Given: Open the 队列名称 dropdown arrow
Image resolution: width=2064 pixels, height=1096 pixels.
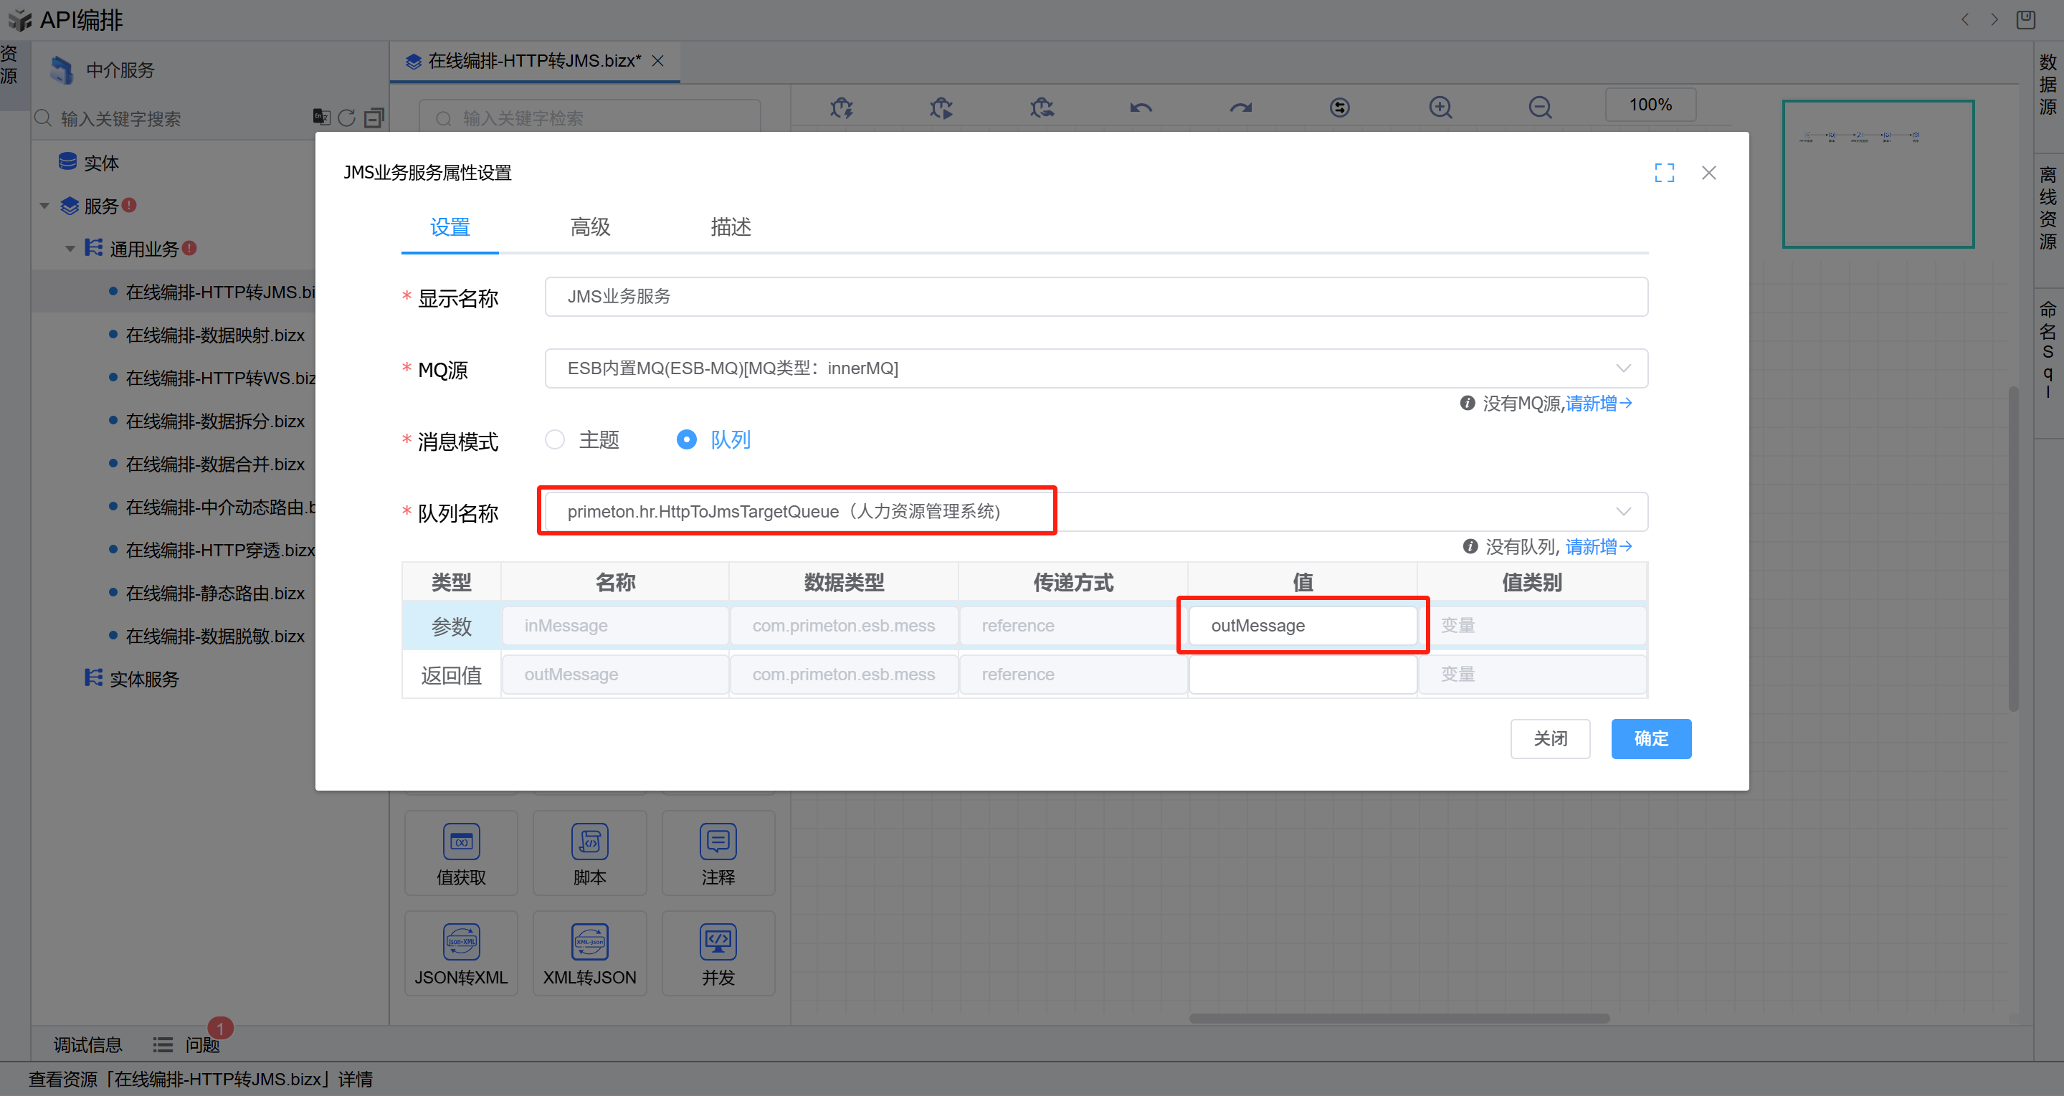Looking at the screenshot, I should pos(1623,512).
